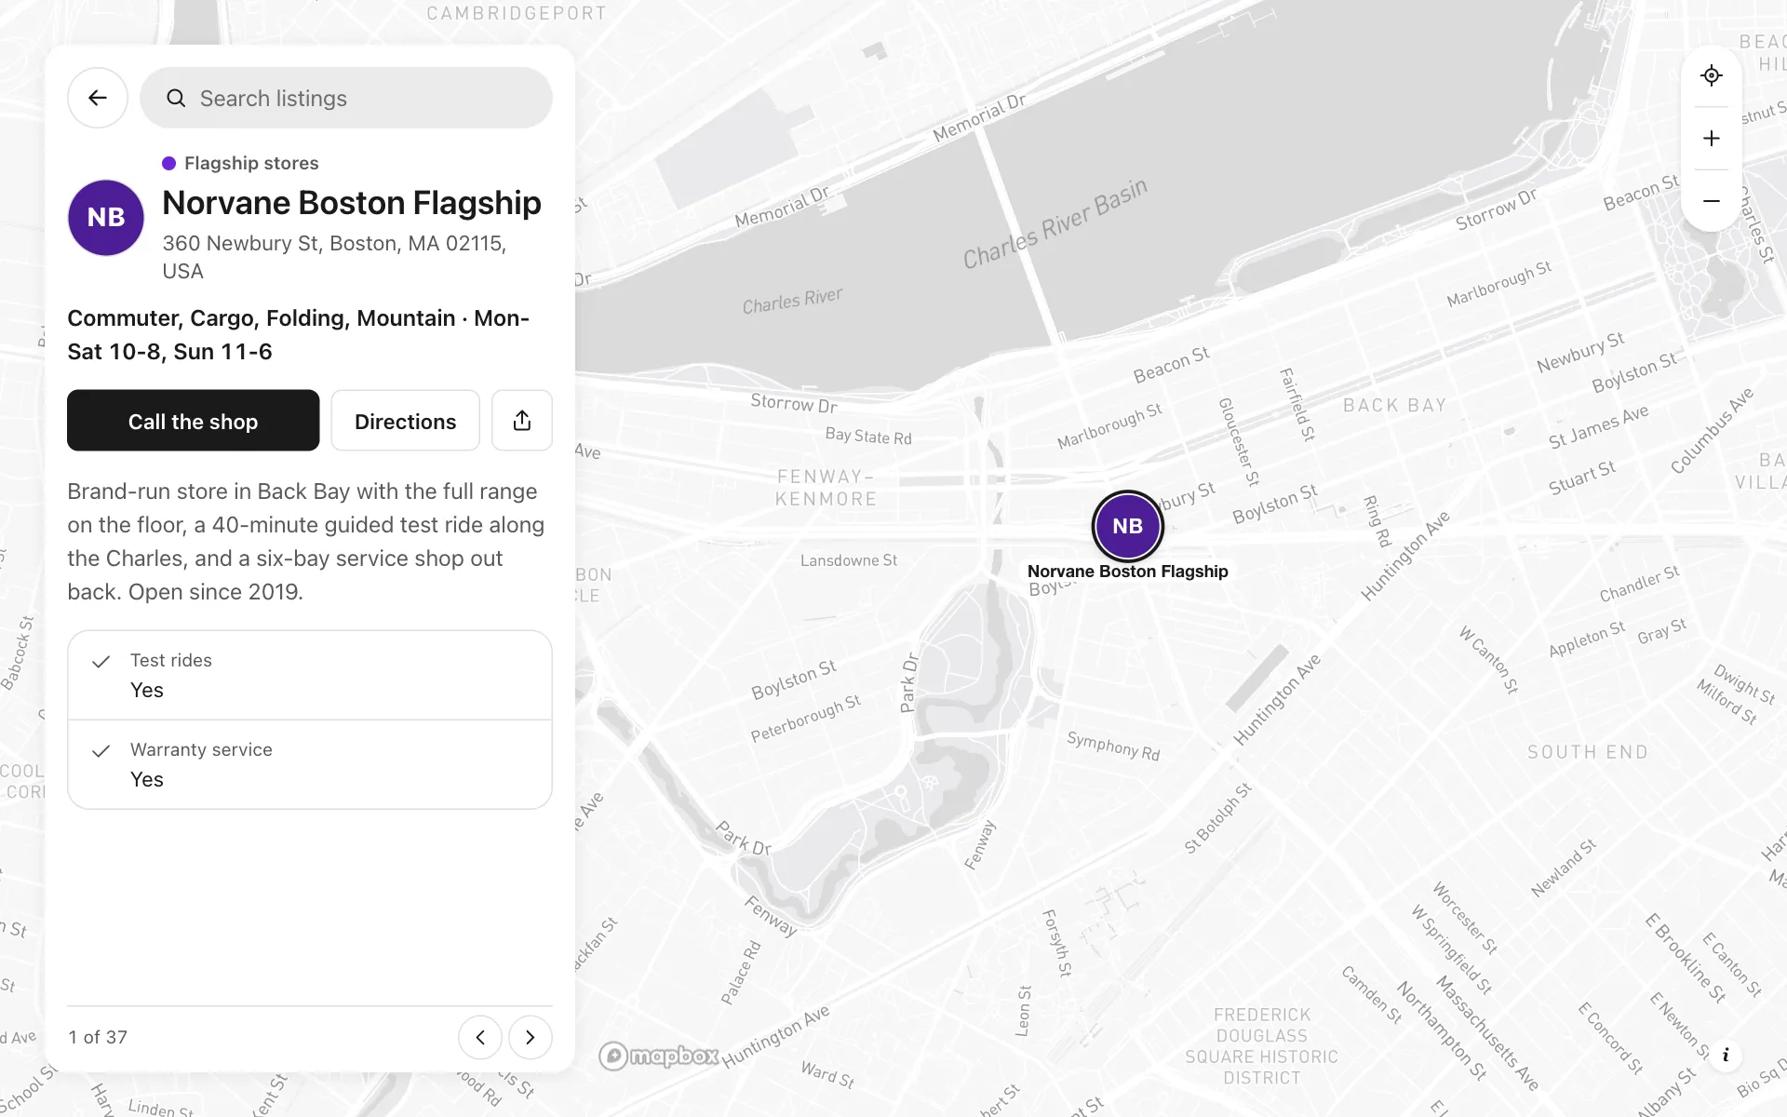Viewport: 1787px width, 1117px height.
Task: Click the Symphony Rd map label
Action: [1113, 747]
